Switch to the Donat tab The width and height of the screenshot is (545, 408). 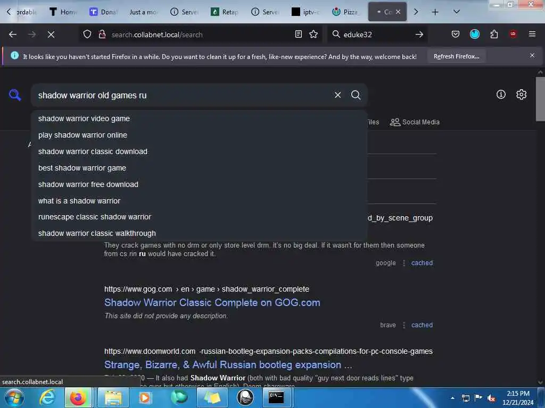[x=103, y=12]
